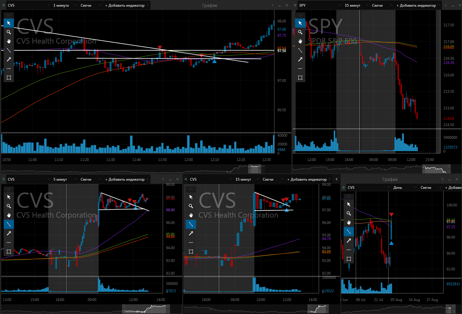Activate the zoom magnifier in CVS 5-minute chart
This screenshot has height=314, width=462.
tap(9, 206)
